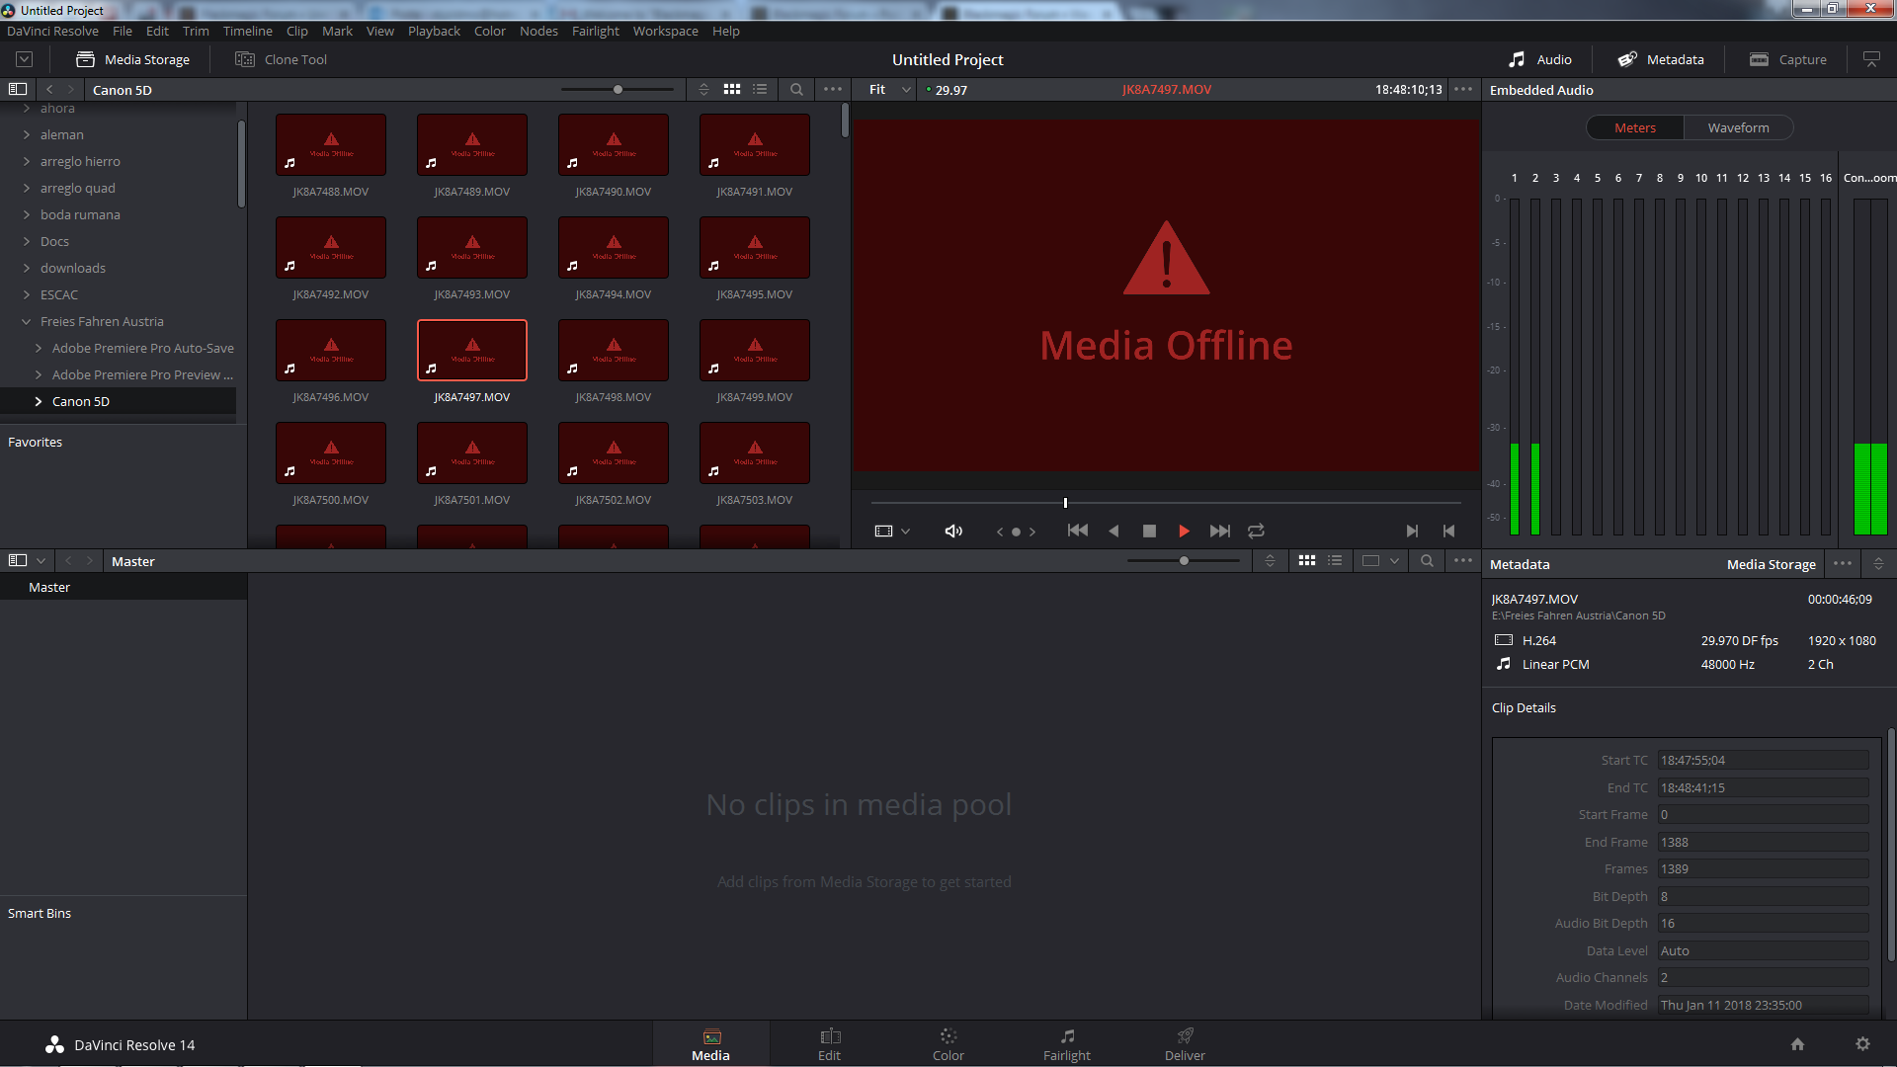Toggle Metadata panel button
This screenshot has width=1897, height=1067.
1661,59
